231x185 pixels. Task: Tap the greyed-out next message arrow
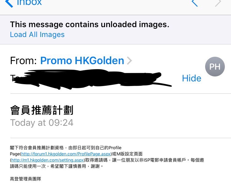click(x=218, y=3)
